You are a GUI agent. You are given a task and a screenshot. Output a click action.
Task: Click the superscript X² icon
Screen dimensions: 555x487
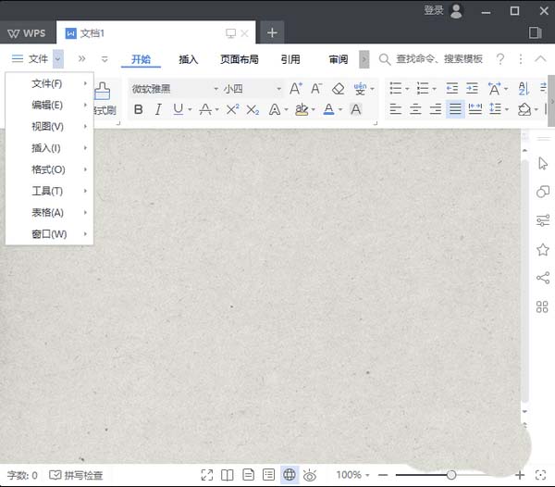pos(232,109)
